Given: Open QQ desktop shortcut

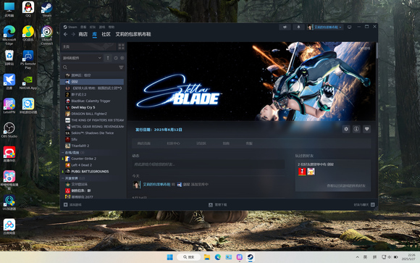Looking at the screenshot, I should point(28,9).
